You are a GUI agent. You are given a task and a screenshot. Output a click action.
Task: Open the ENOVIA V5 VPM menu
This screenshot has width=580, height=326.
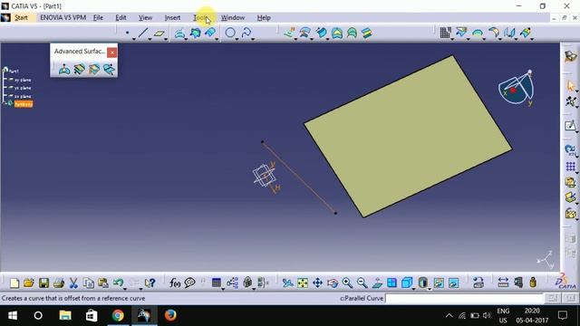(x=63, y=17)
